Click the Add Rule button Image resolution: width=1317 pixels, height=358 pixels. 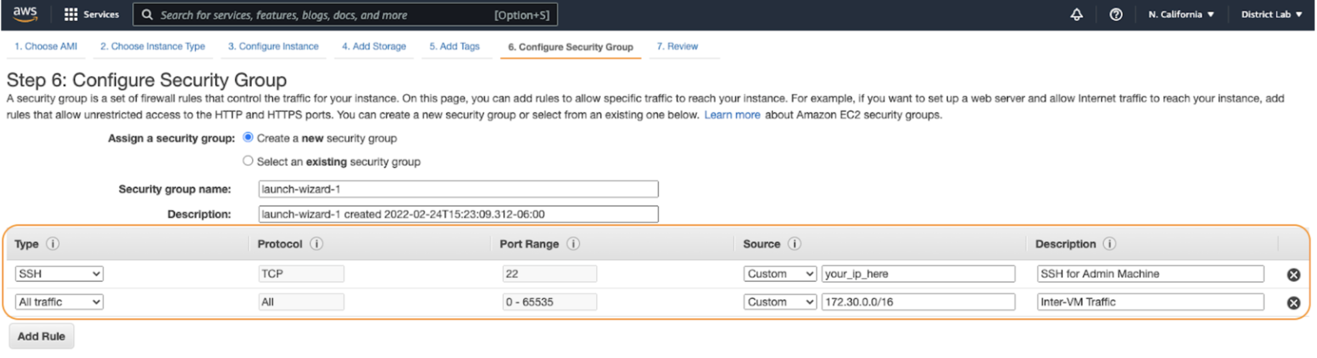click(41, 336)
